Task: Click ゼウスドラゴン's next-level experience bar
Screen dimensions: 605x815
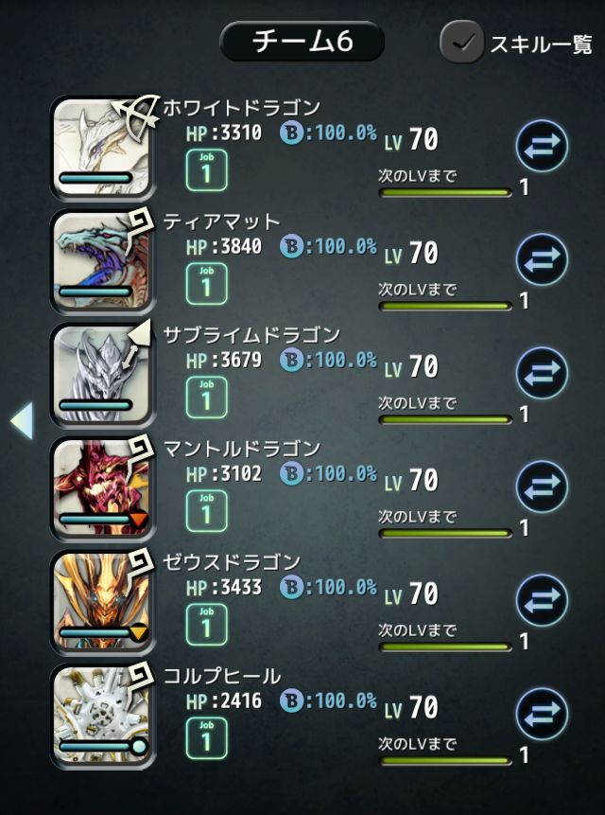Action: 445,647
